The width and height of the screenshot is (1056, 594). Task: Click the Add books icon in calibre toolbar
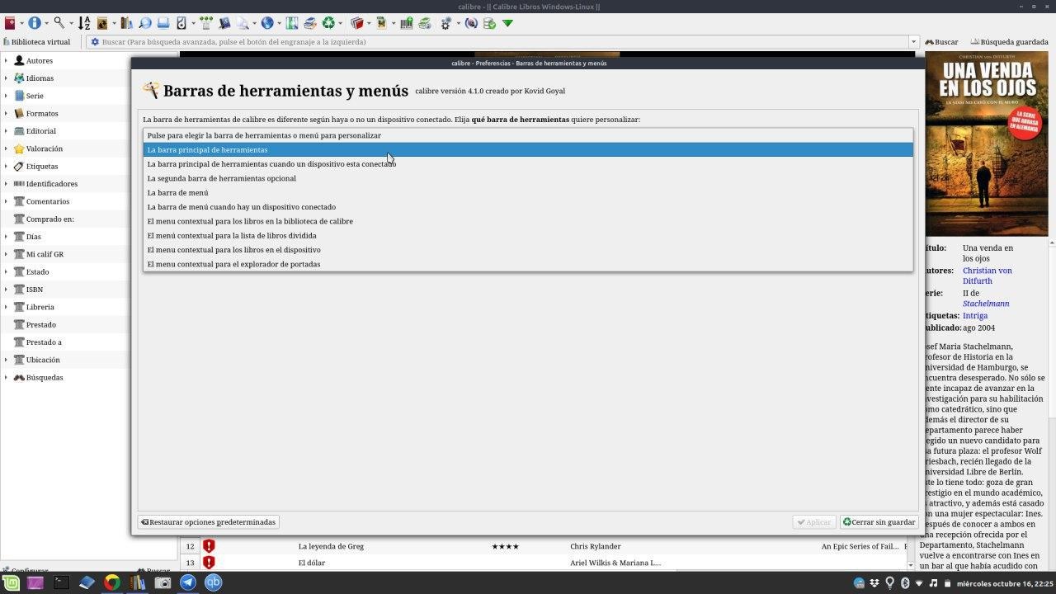10,23
